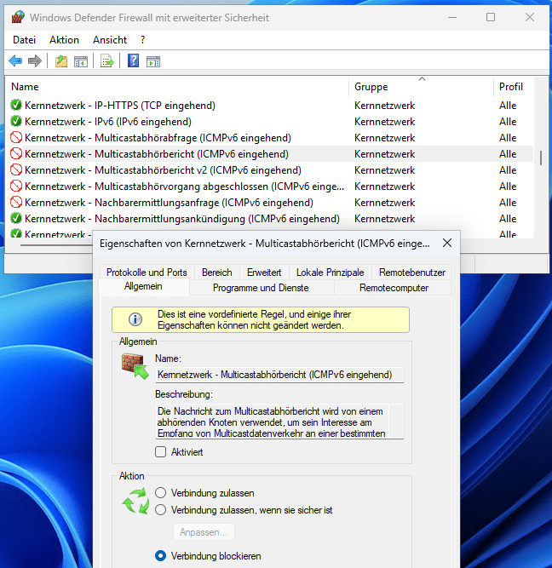The height and width of the screenshot is (568, 552).
Task: Click the green recycling arrows Aktion icon
Action: [135, 501]
